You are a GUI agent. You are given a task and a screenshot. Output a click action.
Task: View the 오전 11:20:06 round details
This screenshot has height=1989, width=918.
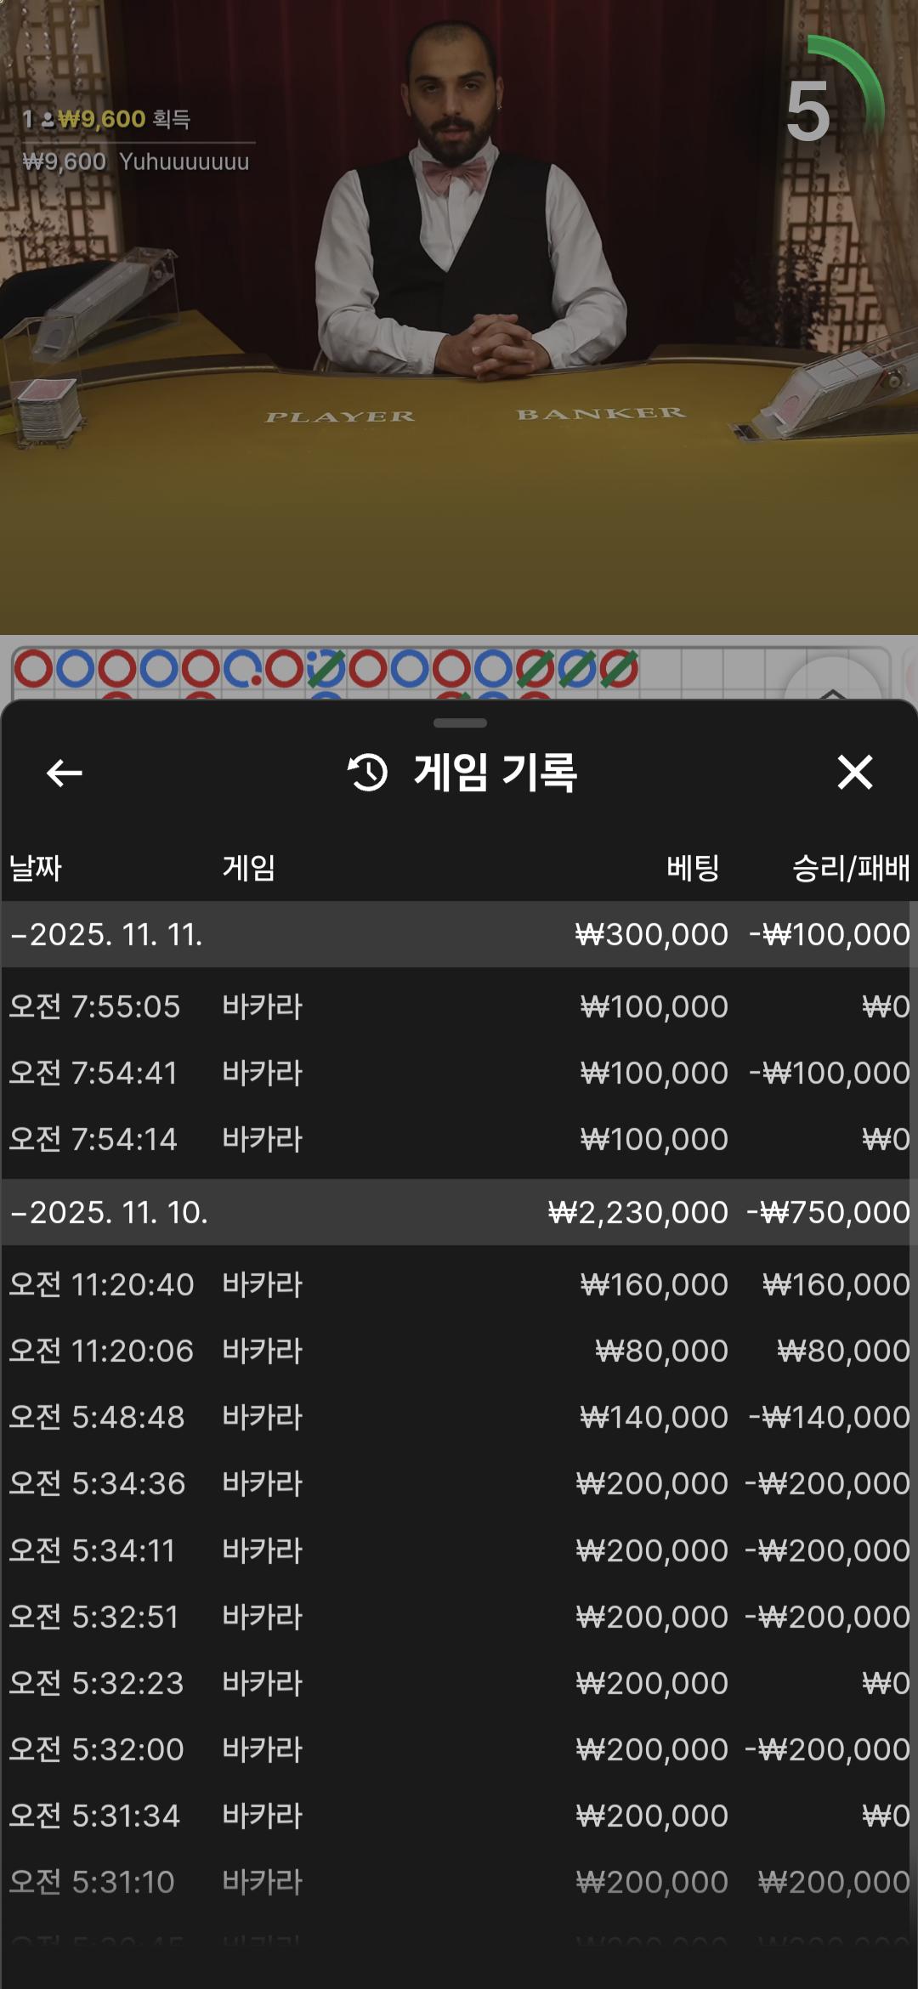click(x=459, y=1351)
